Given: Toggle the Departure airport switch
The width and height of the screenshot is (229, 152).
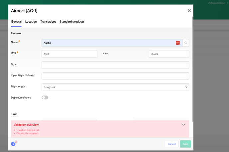Looking at the screenshot, I should tap(45, 98).
